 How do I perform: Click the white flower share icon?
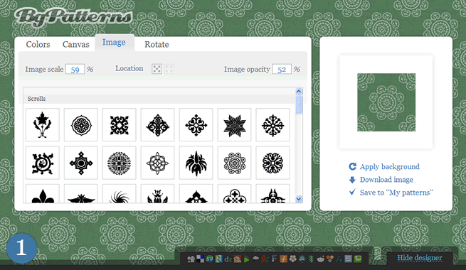point(292,259)
